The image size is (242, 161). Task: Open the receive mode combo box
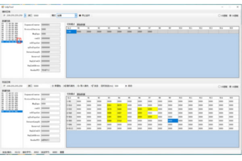pyautogui.click(x=67, y=15)
